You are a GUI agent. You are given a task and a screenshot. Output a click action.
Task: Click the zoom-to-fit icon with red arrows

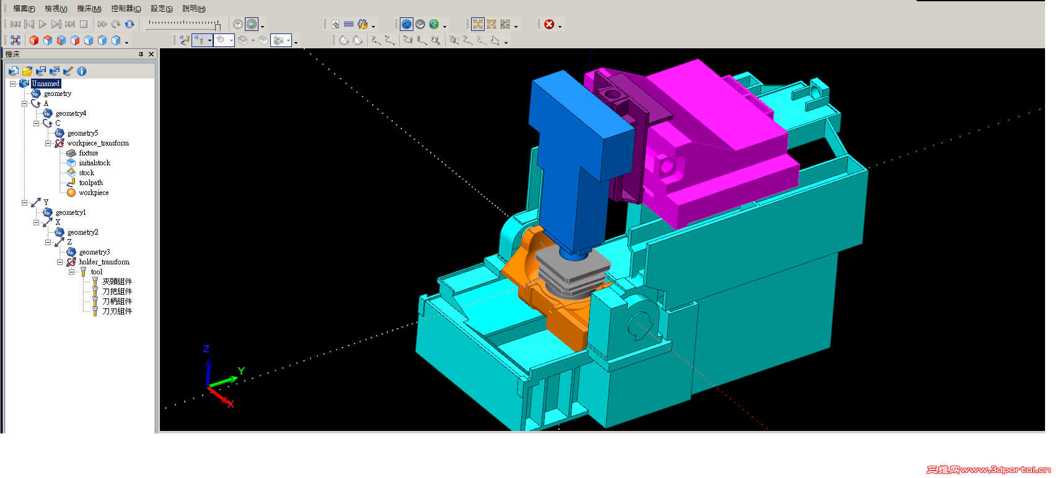click(15, 40)
